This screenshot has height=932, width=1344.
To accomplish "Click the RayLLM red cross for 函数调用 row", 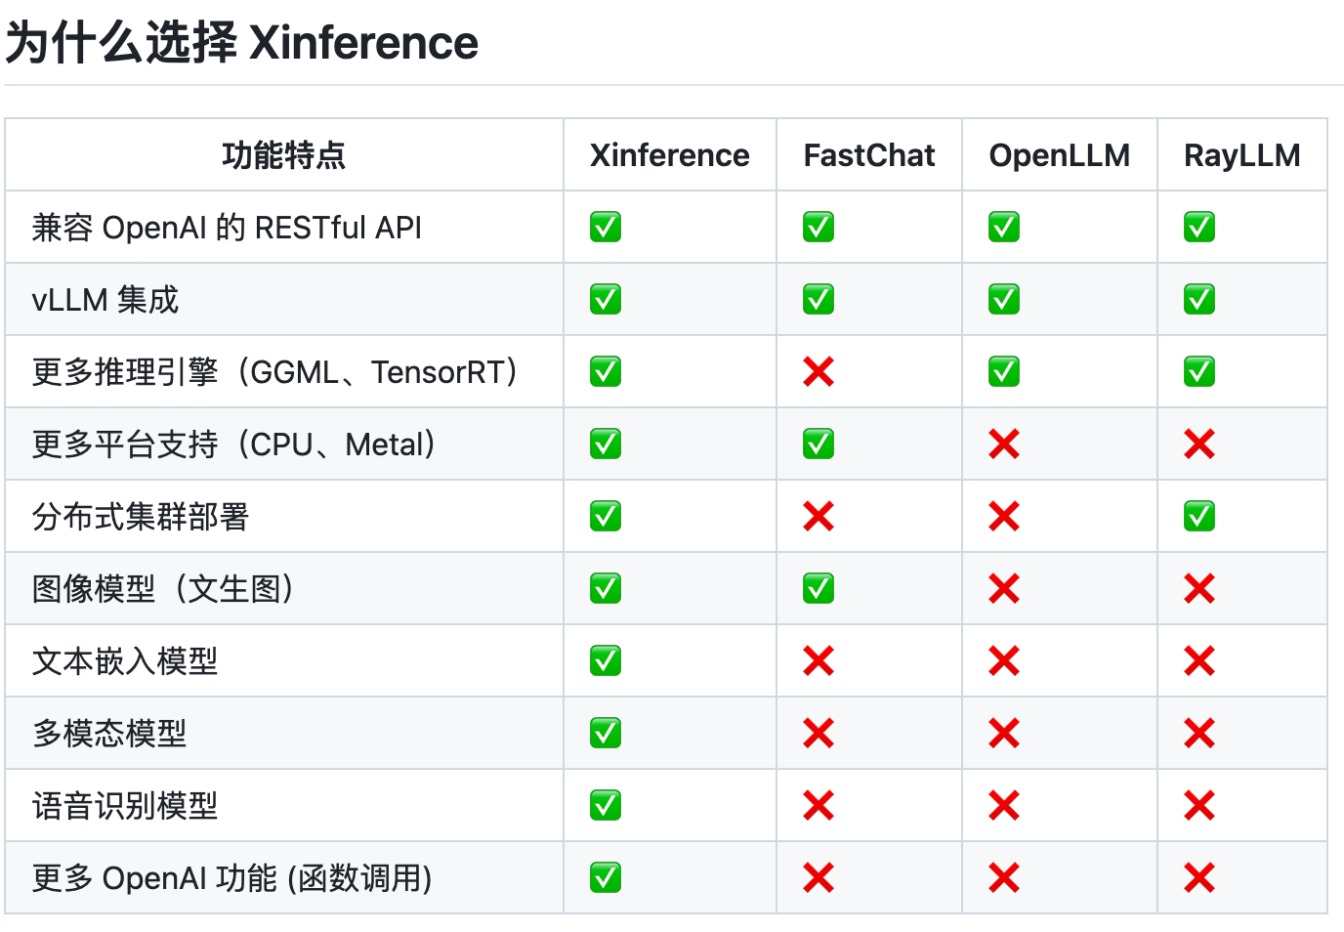I will 1199,877.
